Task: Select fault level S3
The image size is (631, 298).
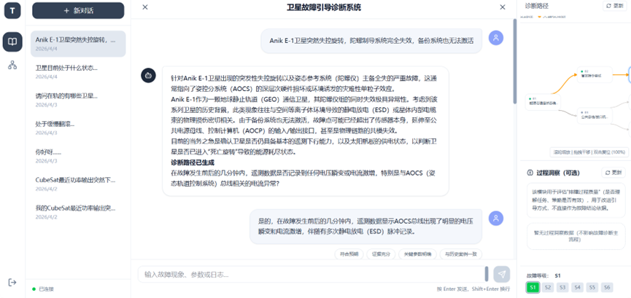Action: (562, 287)
